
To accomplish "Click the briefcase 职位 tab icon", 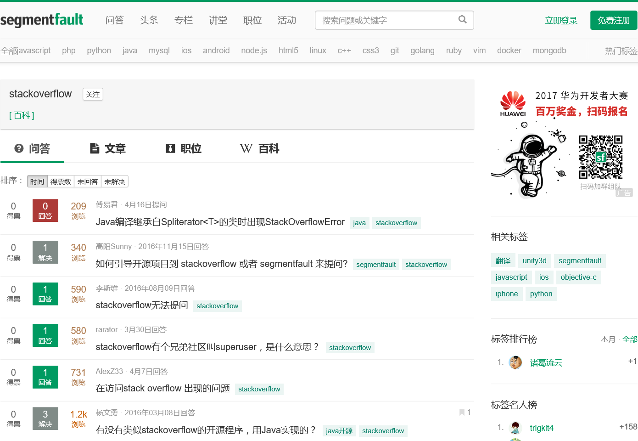I will click(170, 148).
